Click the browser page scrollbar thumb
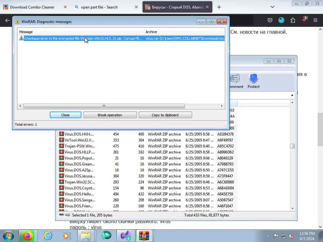The width and height of the screenshot is (323, 242). [x=320, y=129]
